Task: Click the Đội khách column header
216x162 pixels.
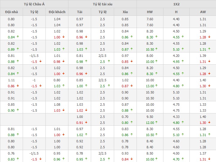Action: [x=57, y=12]
